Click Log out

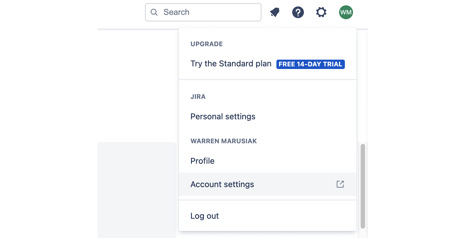(204, 216)
